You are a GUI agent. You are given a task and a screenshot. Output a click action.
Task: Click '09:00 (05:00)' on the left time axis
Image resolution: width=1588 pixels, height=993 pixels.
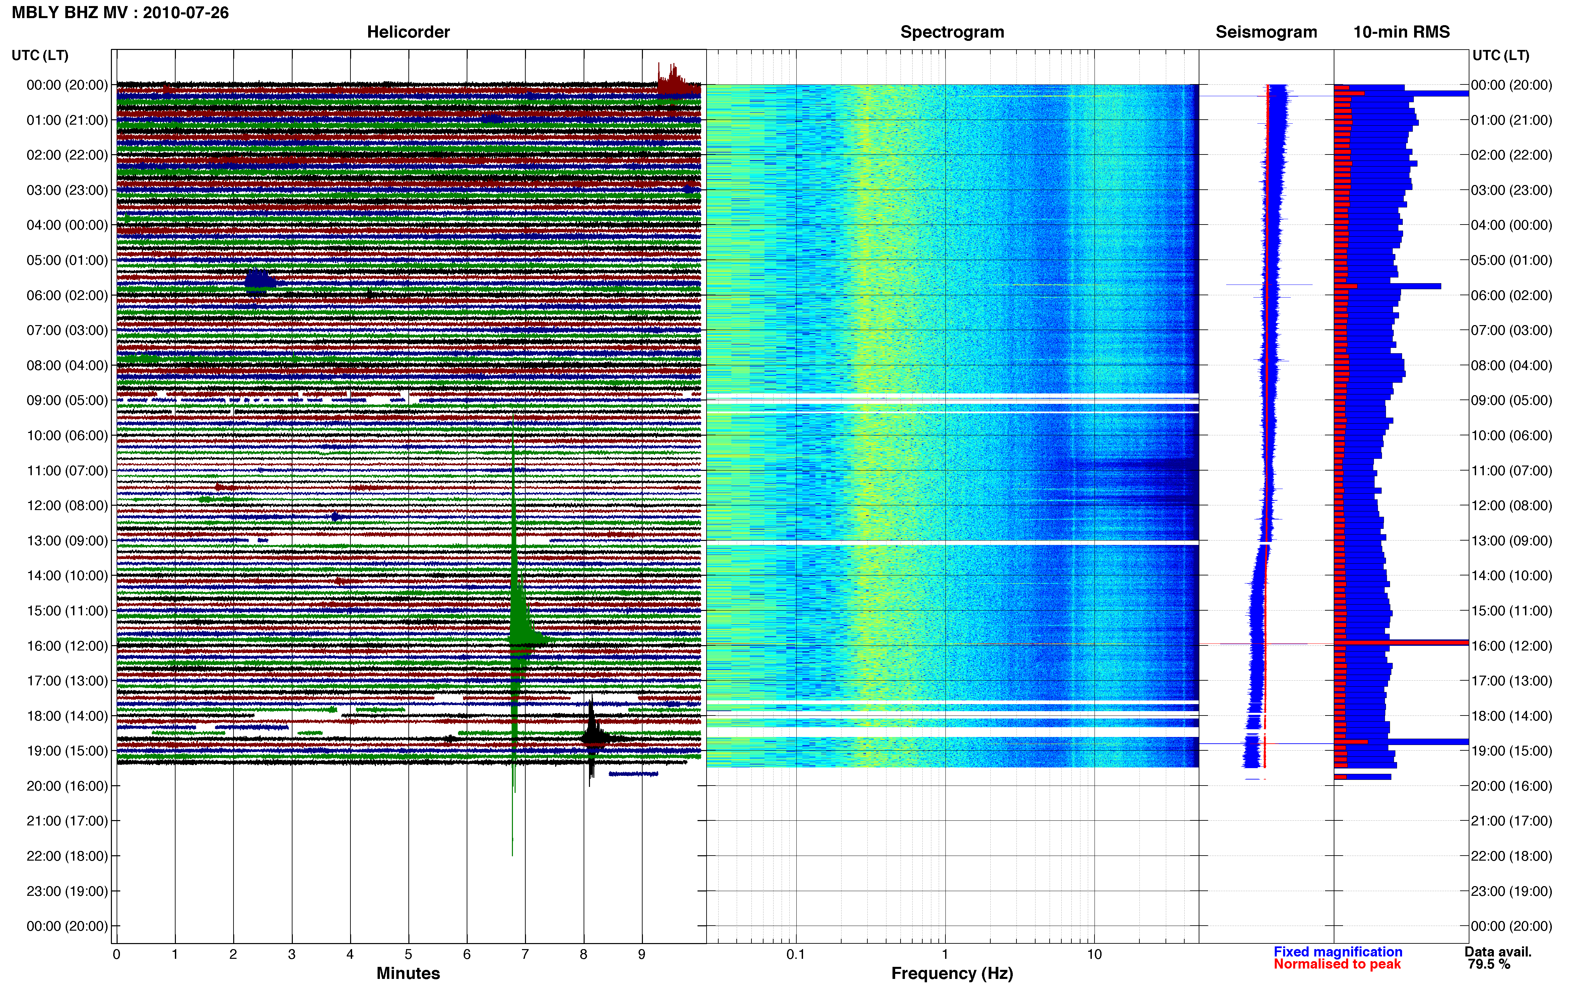click(67, 400)
